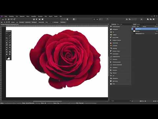Image resolution: width=158 pixels, height=119 pixels.
Task: Open the Hilfe menu
Action: [61, 17]
